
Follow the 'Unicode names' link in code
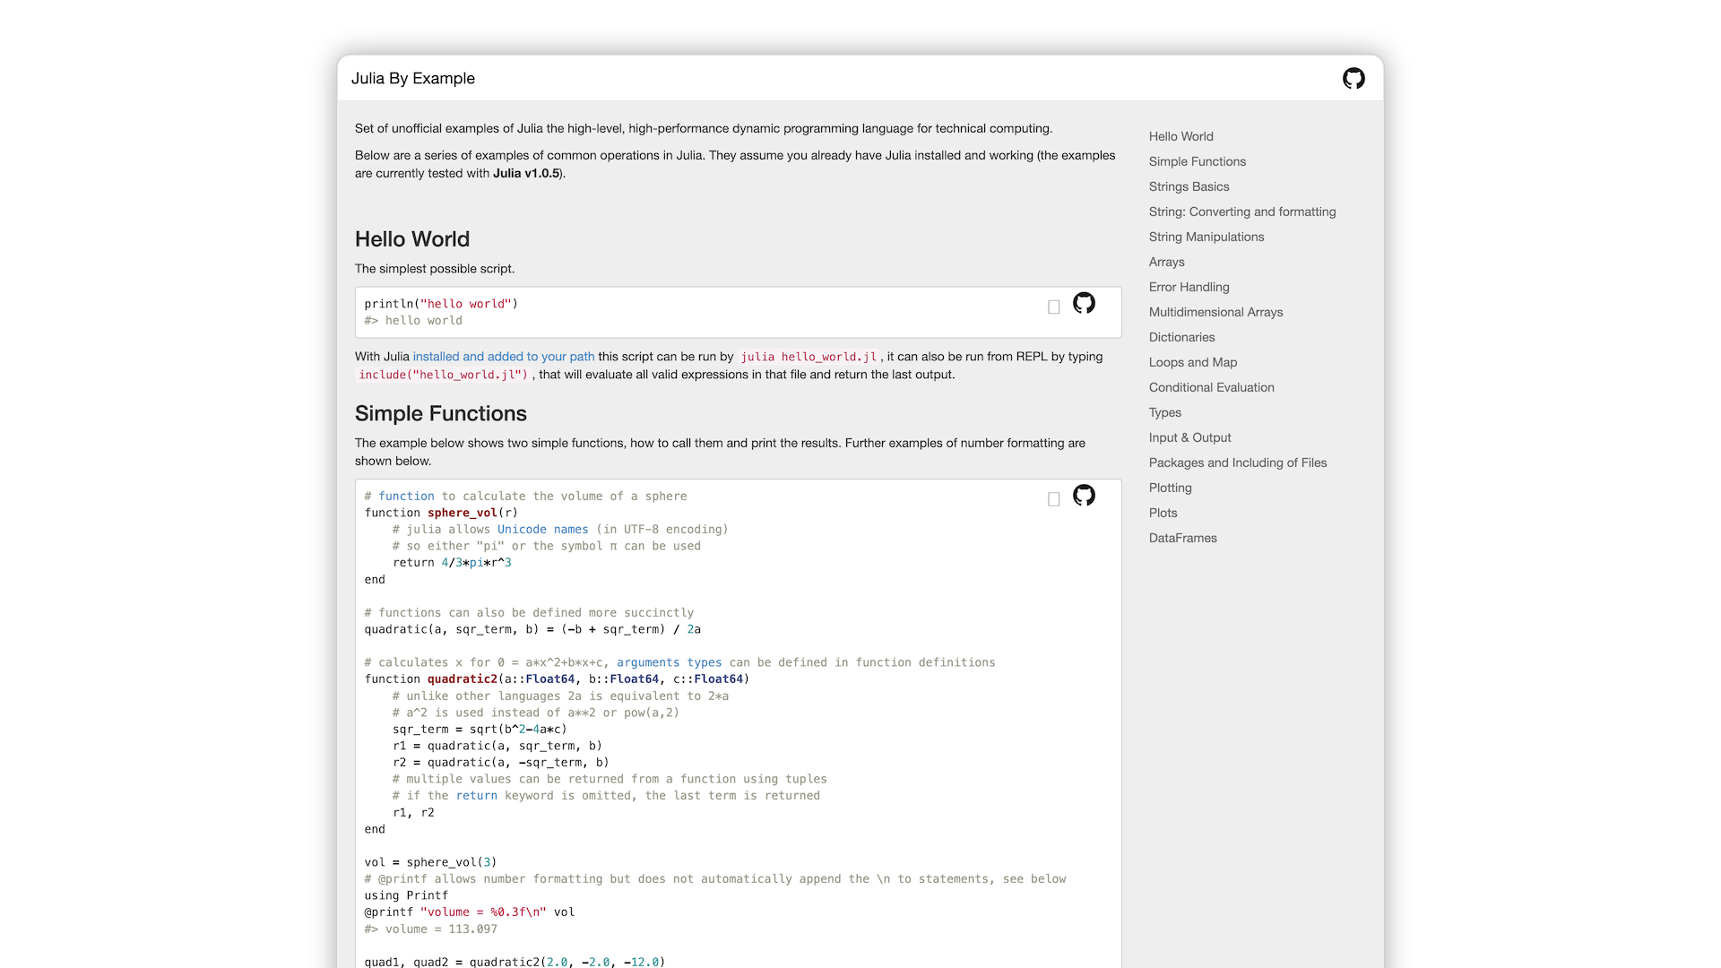coord(543,530)
